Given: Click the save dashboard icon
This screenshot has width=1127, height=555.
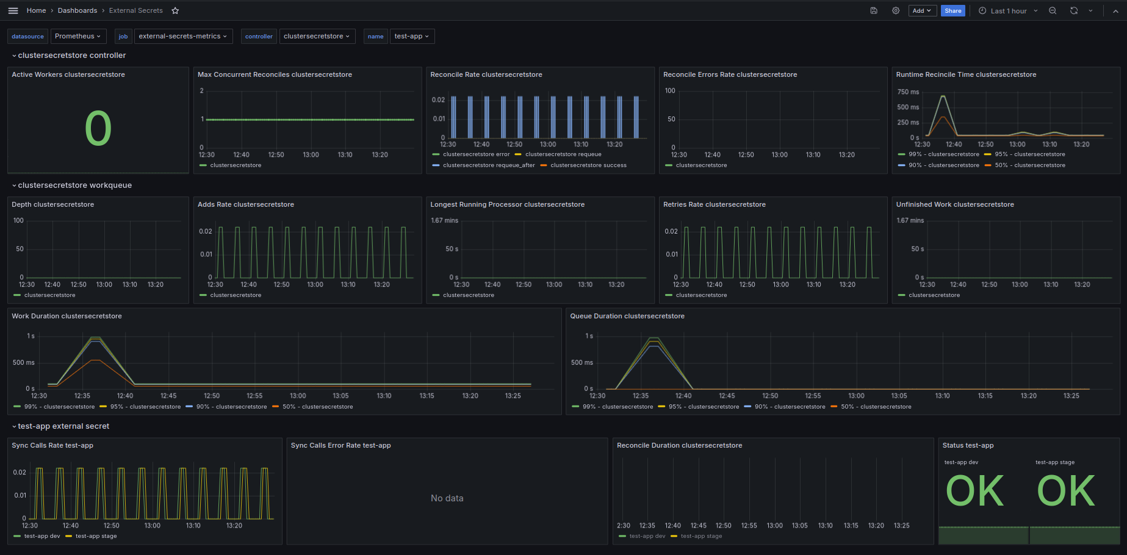Looking at the screenshot, I should coord(874,10).
